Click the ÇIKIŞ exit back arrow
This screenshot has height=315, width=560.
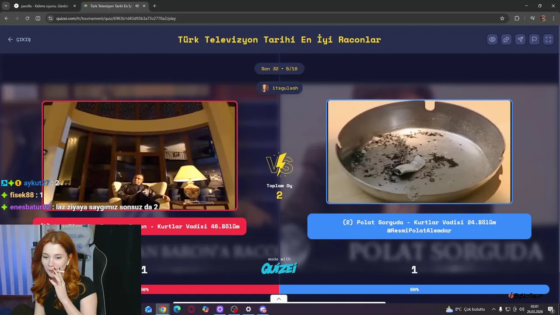pos(19,39)
